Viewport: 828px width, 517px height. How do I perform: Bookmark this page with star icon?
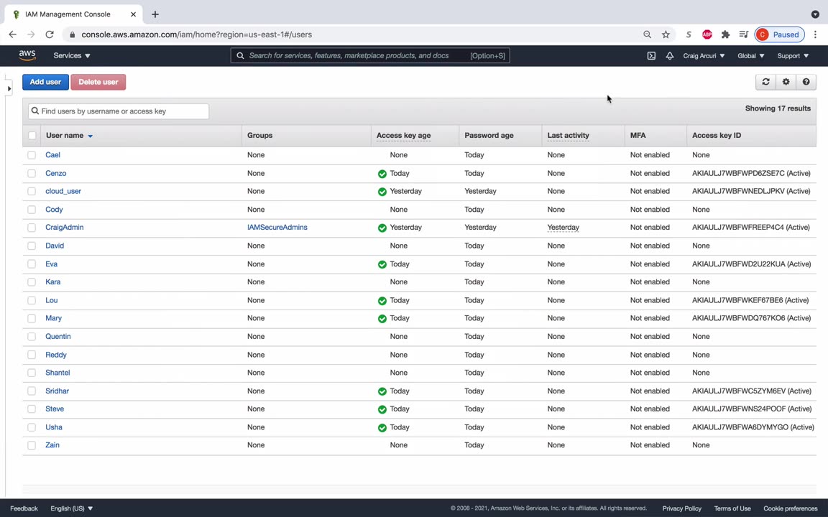coord(666,34)
